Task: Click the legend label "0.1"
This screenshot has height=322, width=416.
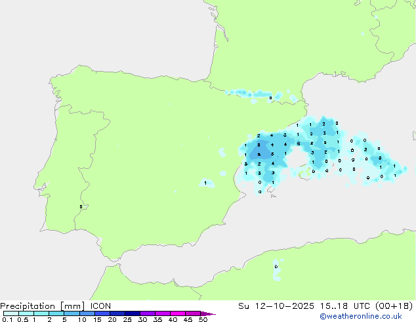Action: 7,319
